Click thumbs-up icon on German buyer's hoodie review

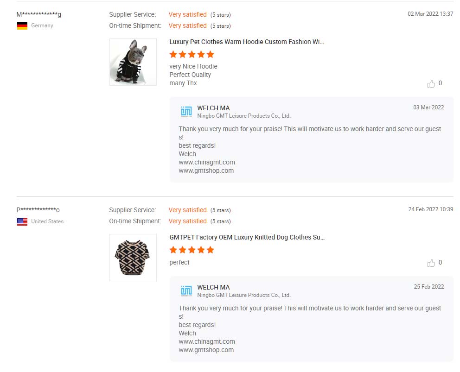[x=431, y=84]
